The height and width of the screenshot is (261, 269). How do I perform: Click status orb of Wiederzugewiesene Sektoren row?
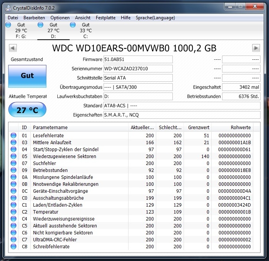(13, 156)
